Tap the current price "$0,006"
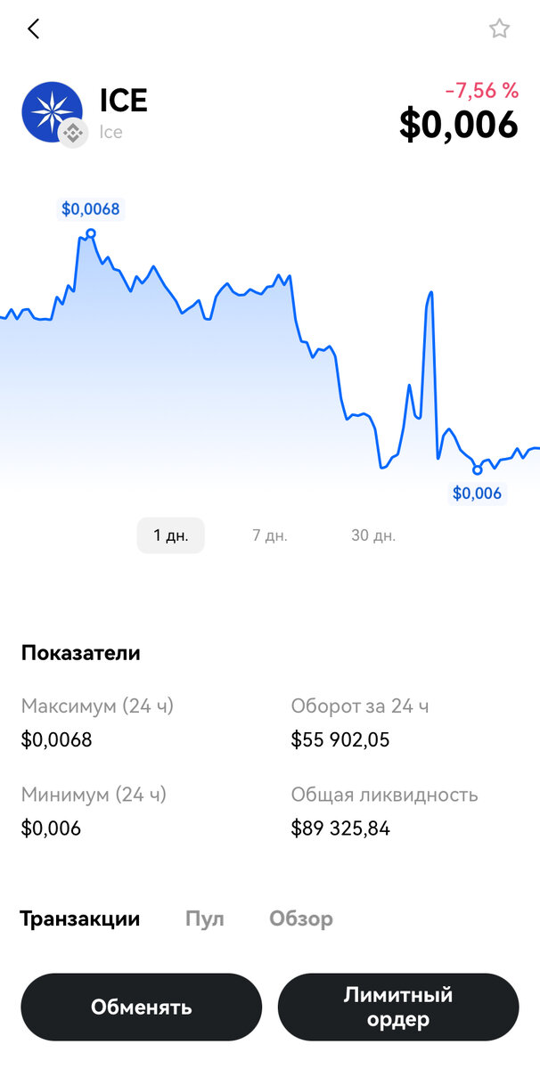 click(460, 125)
